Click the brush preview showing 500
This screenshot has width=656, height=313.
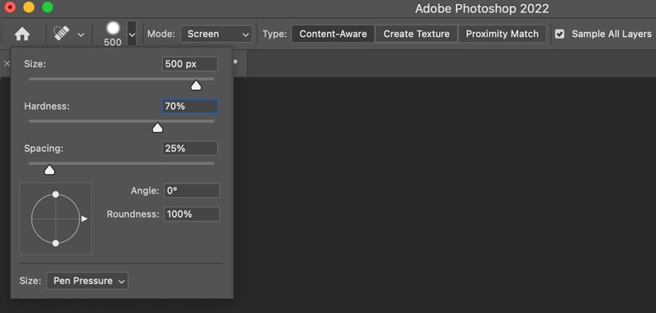113,34
